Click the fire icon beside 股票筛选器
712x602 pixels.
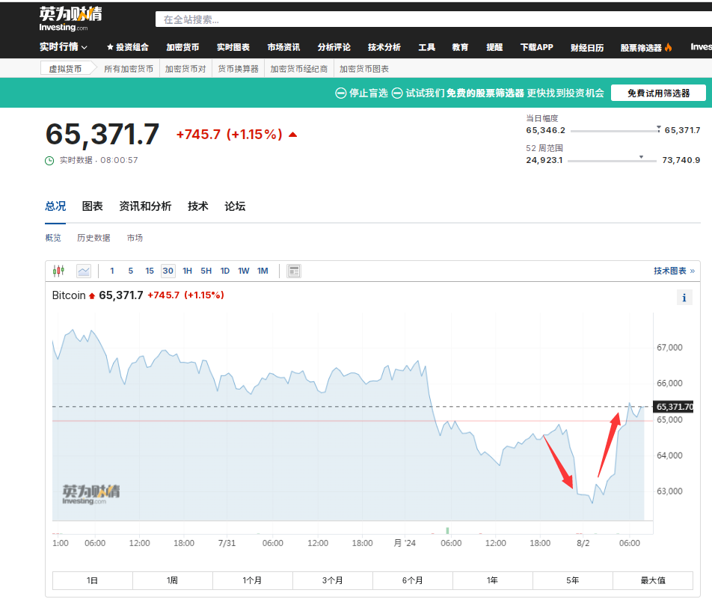coord(668,47)
